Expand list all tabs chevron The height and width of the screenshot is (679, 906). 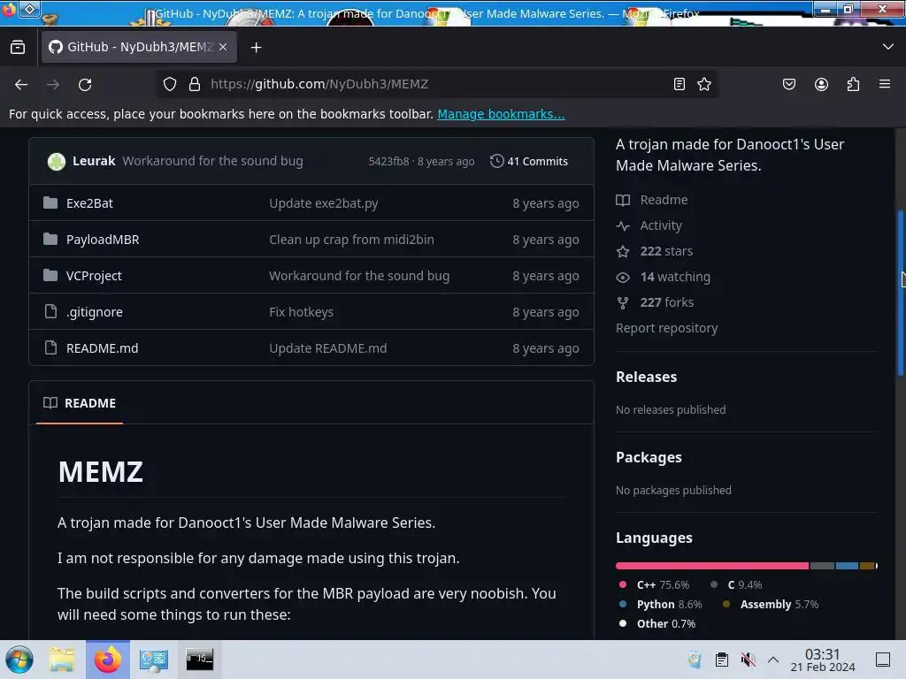pyautogui.click(x=888, y=47)
